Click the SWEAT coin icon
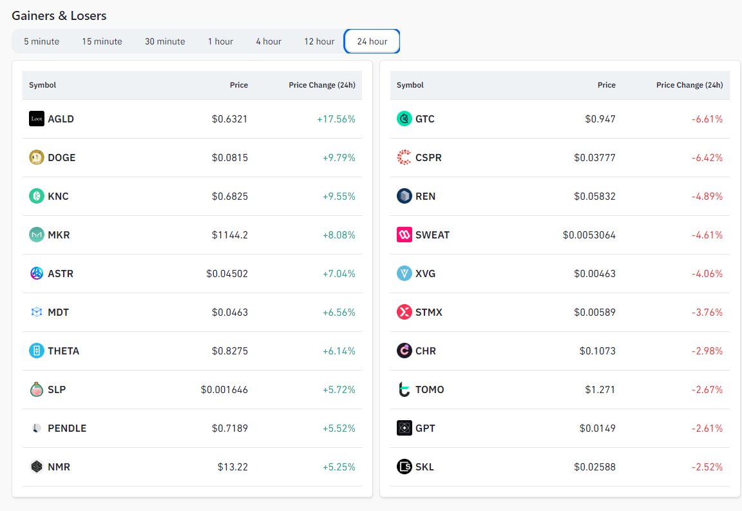Image resolution: width=742 pixels, height=511 pixels. 404,235
